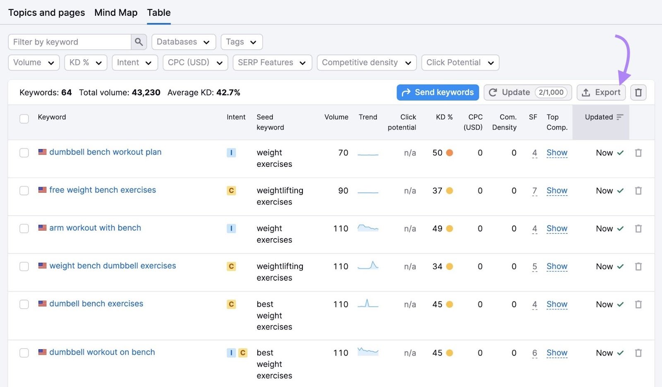Viewport: 662px width, 387px height.
Task: Expand the Volume filter dropdown
Action: coord(34,62)
